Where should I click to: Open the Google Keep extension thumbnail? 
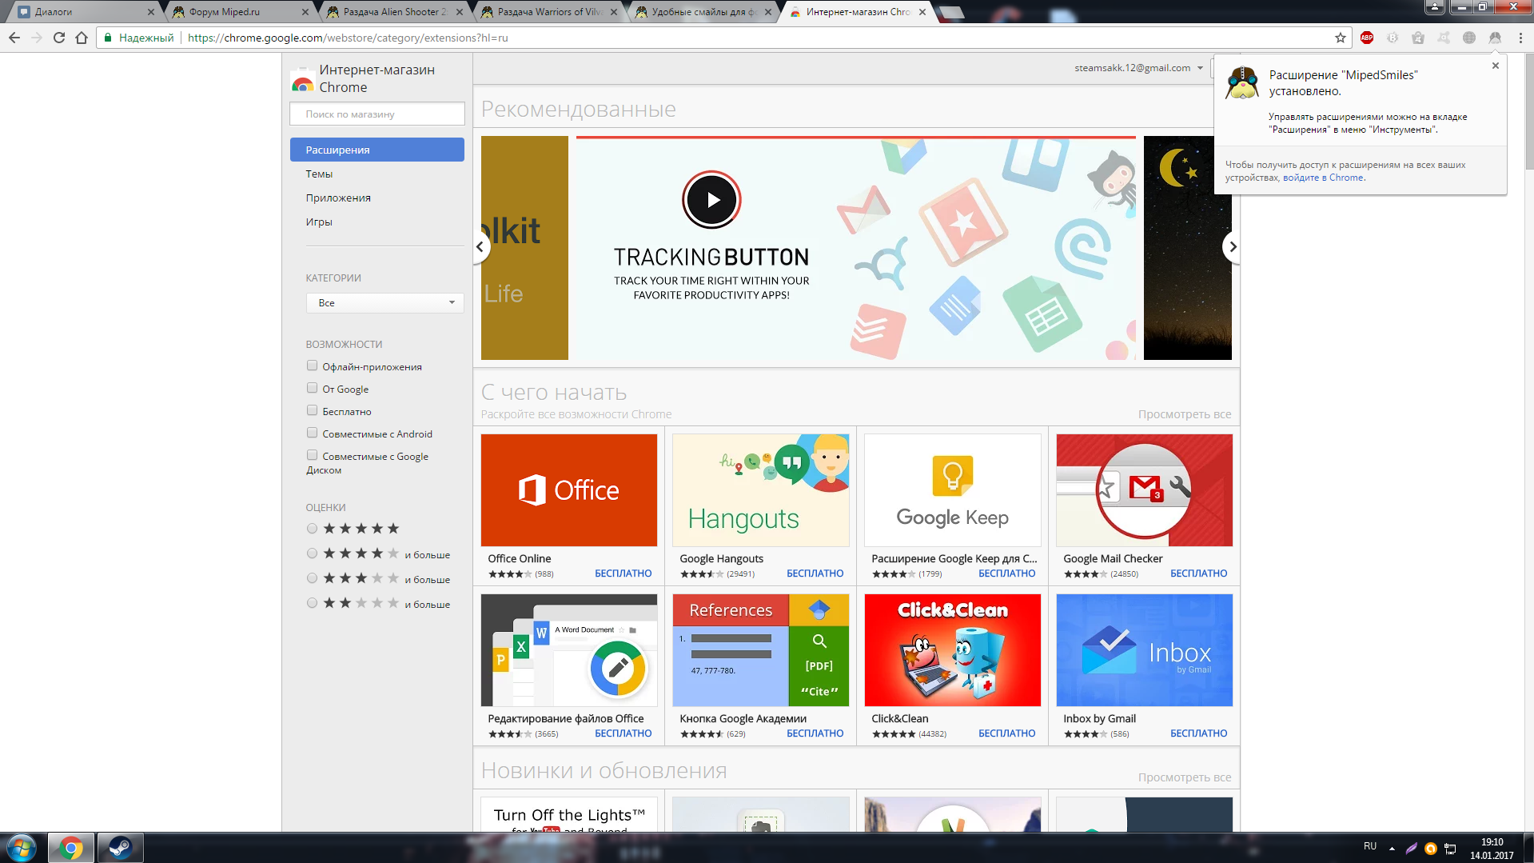click(953, 490)
